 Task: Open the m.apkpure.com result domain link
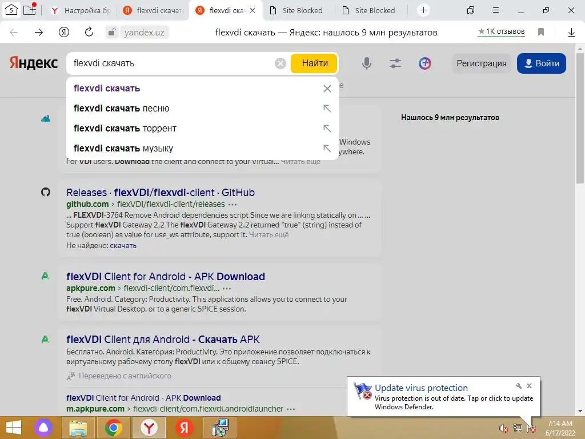click(95, 409)
